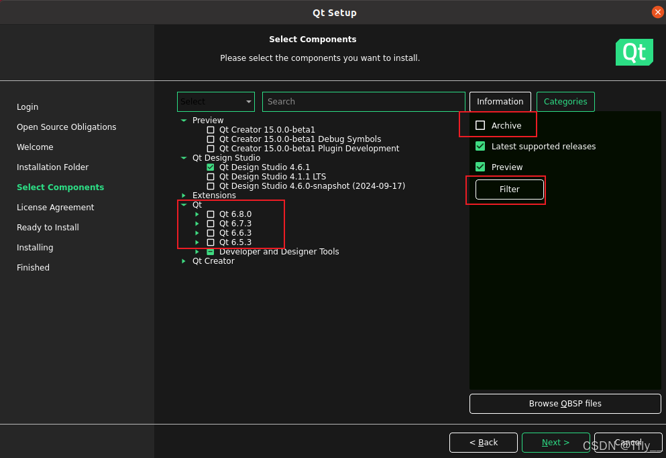Expand the Qt 6.7.3 node arrow
Viewport: 666px width, 458px height.
coord(197,224)
